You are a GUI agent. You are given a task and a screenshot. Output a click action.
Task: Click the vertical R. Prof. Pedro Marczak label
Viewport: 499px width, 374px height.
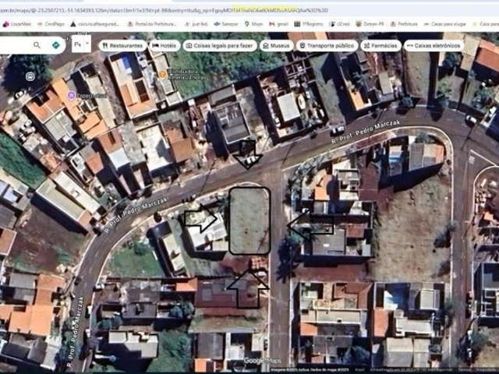[75, 331]
